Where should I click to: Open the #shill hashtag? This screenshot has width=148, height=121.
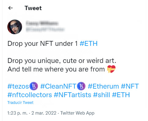tap(101, 95)
